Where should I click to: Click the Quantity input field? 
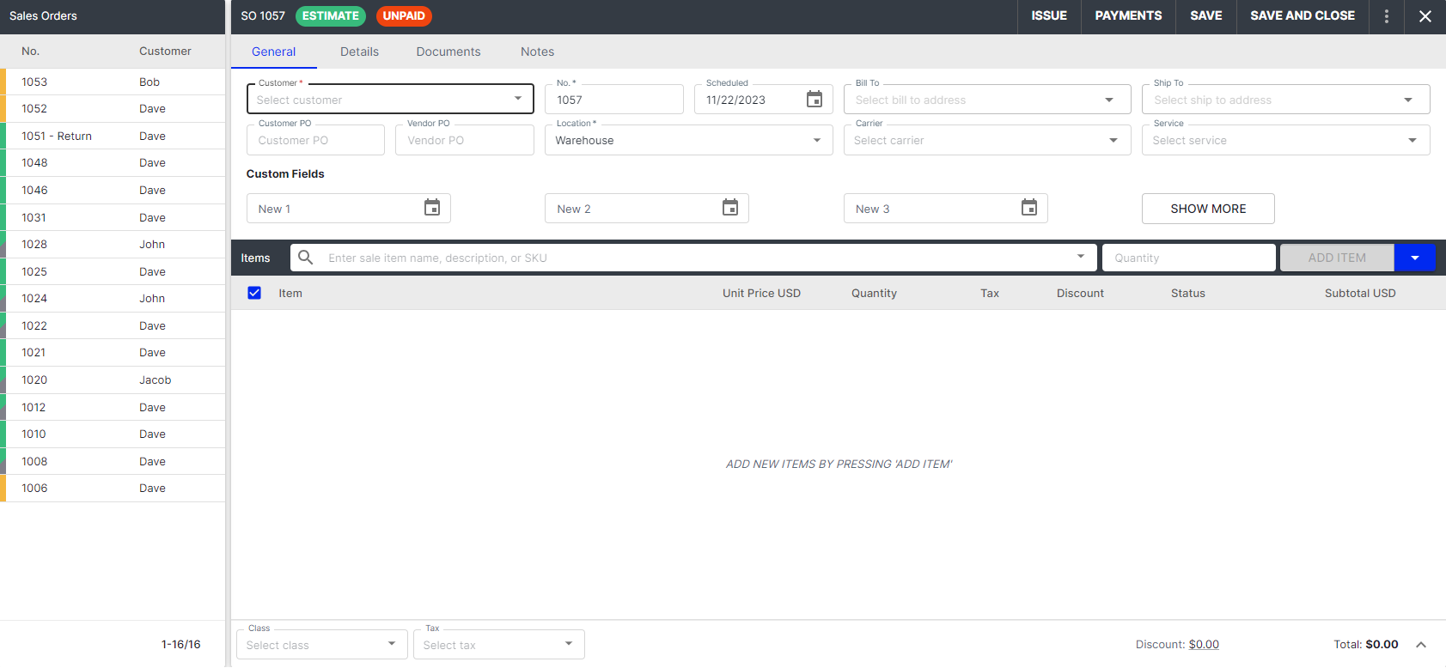1187,258
